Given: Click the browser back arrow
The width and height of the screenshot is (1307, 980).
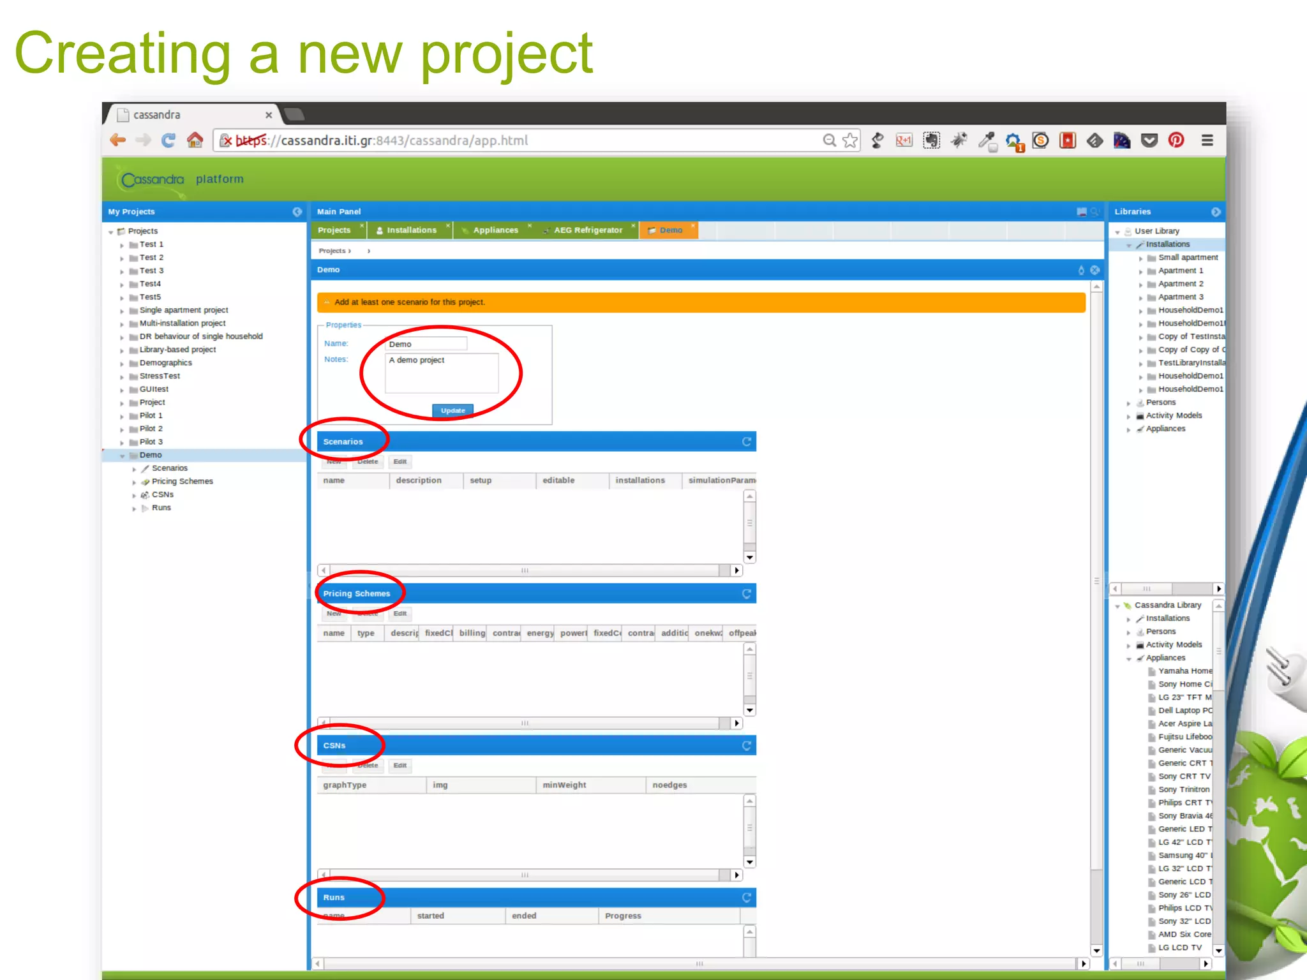Looking at the screenshot, I should (117, 140).
